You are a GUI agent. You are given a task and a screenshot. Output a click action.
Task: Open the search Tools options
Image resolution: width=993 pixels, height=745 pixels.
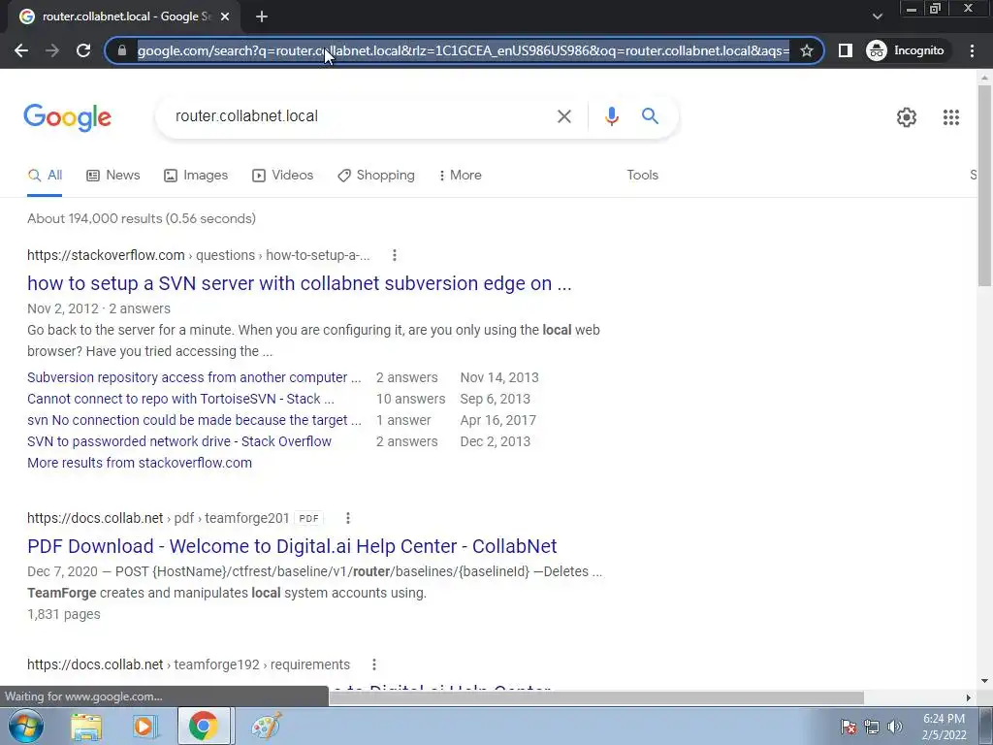click(642, 176)
